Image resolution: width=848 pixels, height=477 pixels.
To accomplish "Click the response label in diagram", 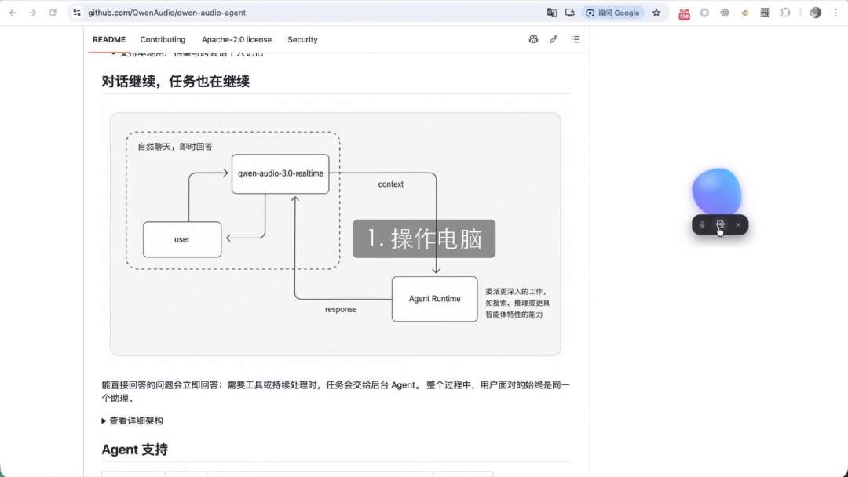I will 341,310.
